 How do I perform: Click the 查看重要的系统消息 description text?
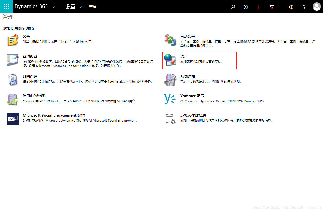[x=211, y=81]
